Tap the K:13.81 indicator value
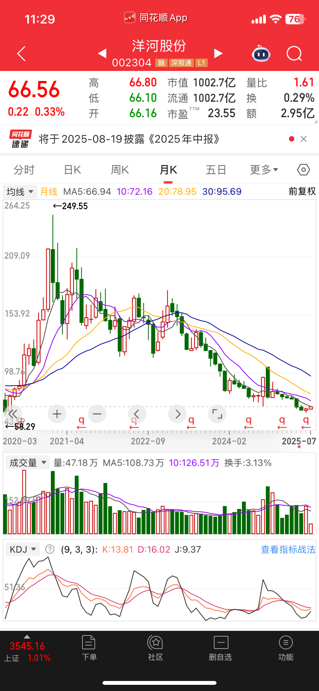Screen dimensions: 319x691 click(118, 549)
